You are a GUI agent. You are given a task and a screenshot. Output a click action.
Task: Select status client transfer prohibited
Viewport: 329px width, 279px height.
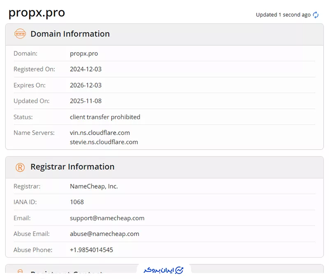coord(105,117)
